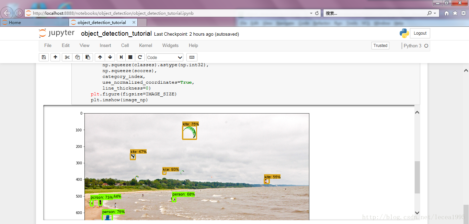469x224 pixels.
Task: Click the kite: 93% detection label
Action: point(171,169)
